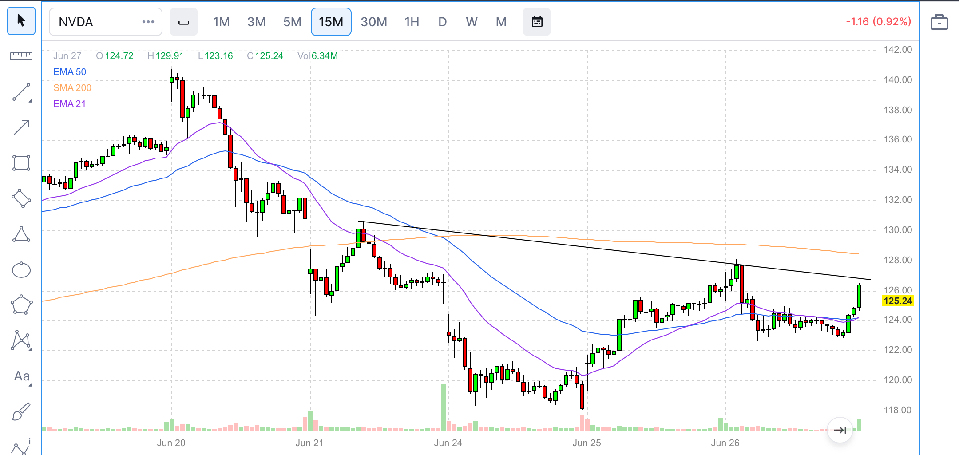Open NVDA symbol options via ellipsis
The image size is (959, 455).
point(148,21)
